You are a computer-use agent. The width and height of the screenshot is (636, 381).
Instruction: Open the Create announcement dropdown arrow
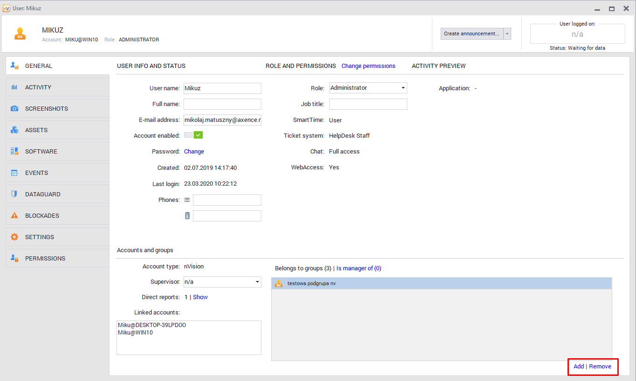[x=507, y=33]
